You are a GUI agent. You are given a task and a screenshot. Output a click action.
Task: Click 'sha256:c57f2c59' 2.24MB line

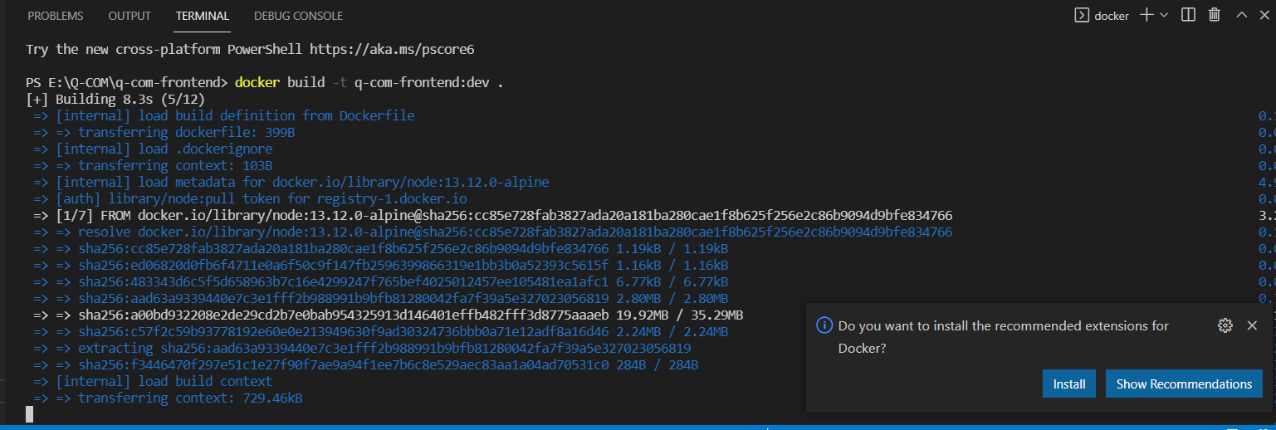click(381, 331)
